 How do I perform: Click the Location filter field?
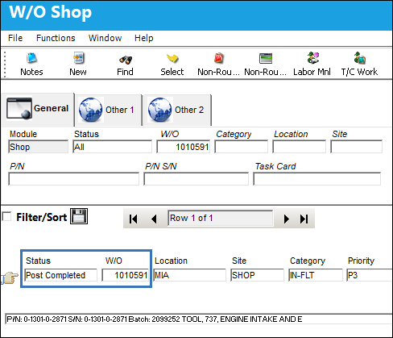[299, 147]
